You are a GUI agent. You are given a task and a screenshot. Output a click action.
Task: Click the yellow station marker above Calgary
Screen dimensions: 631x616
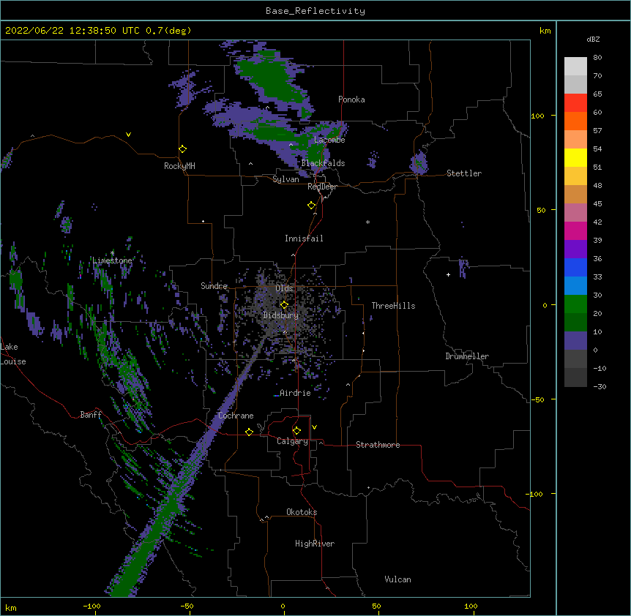point(296,431)
